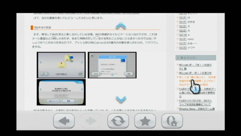Viewport: 241px width, 136px height.
Task: Open the screenshot showing the blue-header message dialog
Action: point(112,65)
